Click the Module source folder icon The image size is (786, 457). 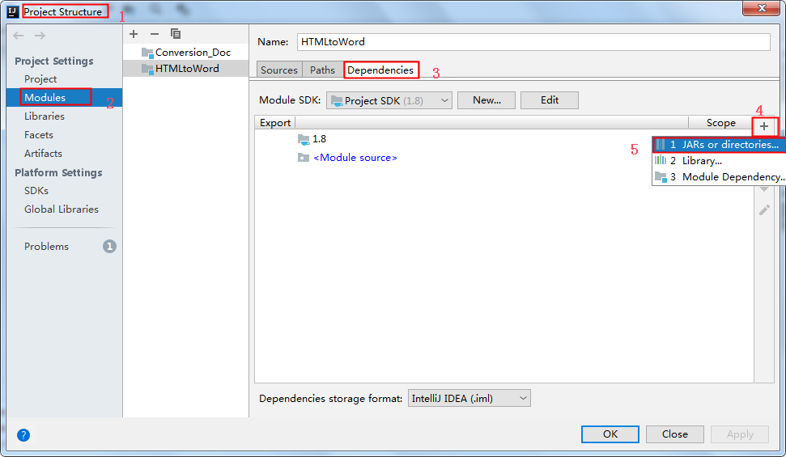click(x=304, y=158)
